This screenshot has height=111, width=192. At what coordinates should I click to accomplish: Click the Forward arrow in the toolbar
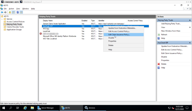click(5, 12)
